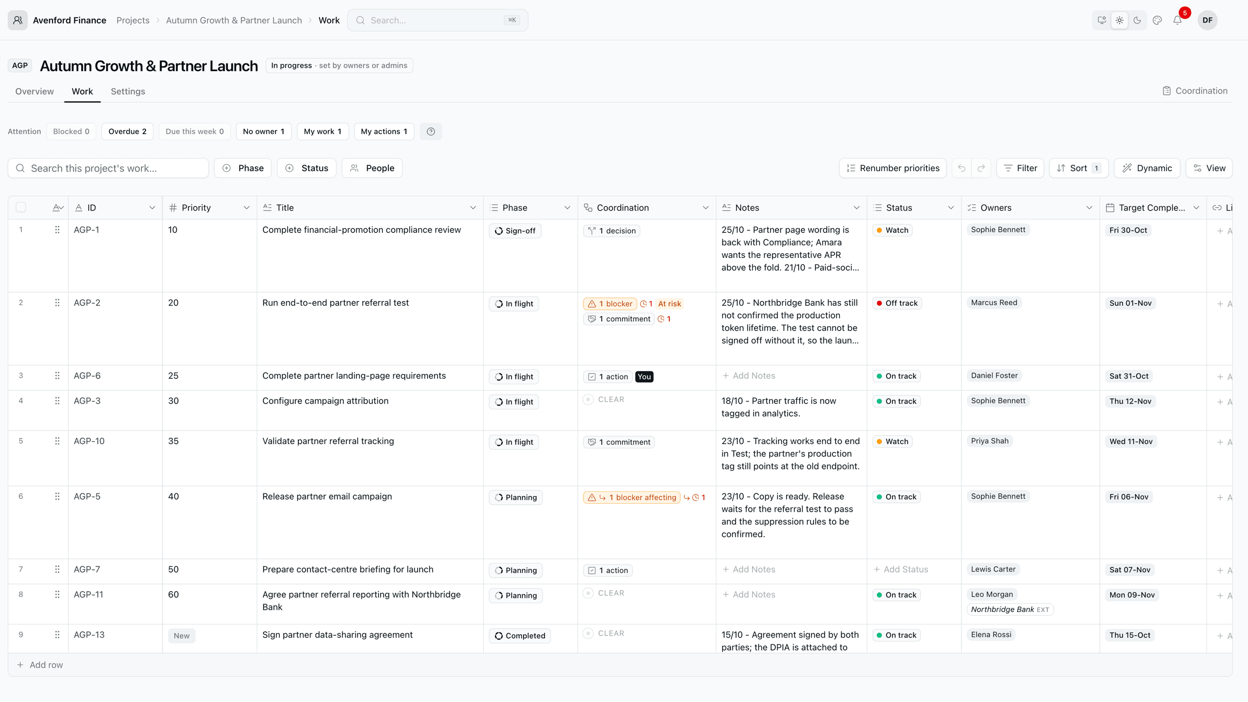The image size is (1248, 702).
Task: Click the Avenford Finance workspace icon
Action: (18, 20)
